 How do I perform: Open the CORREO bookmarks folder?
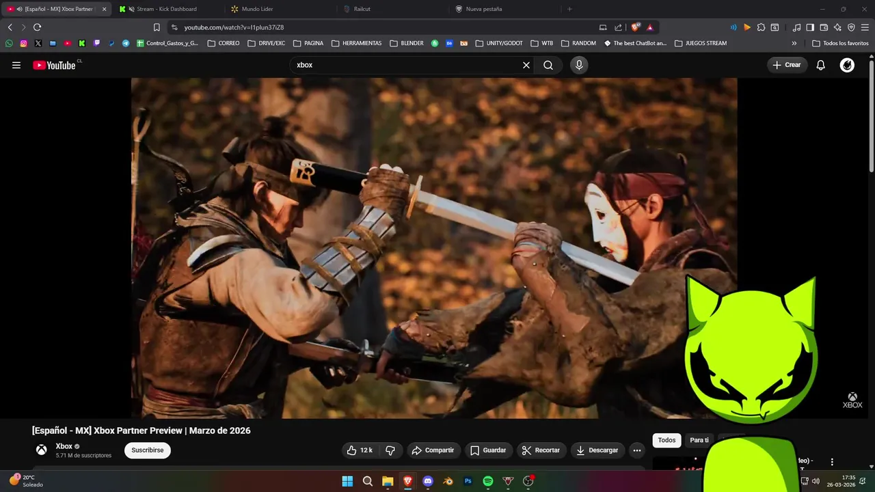224,43
